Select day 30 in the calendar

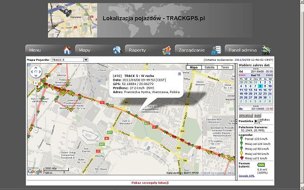pos(265,97)
